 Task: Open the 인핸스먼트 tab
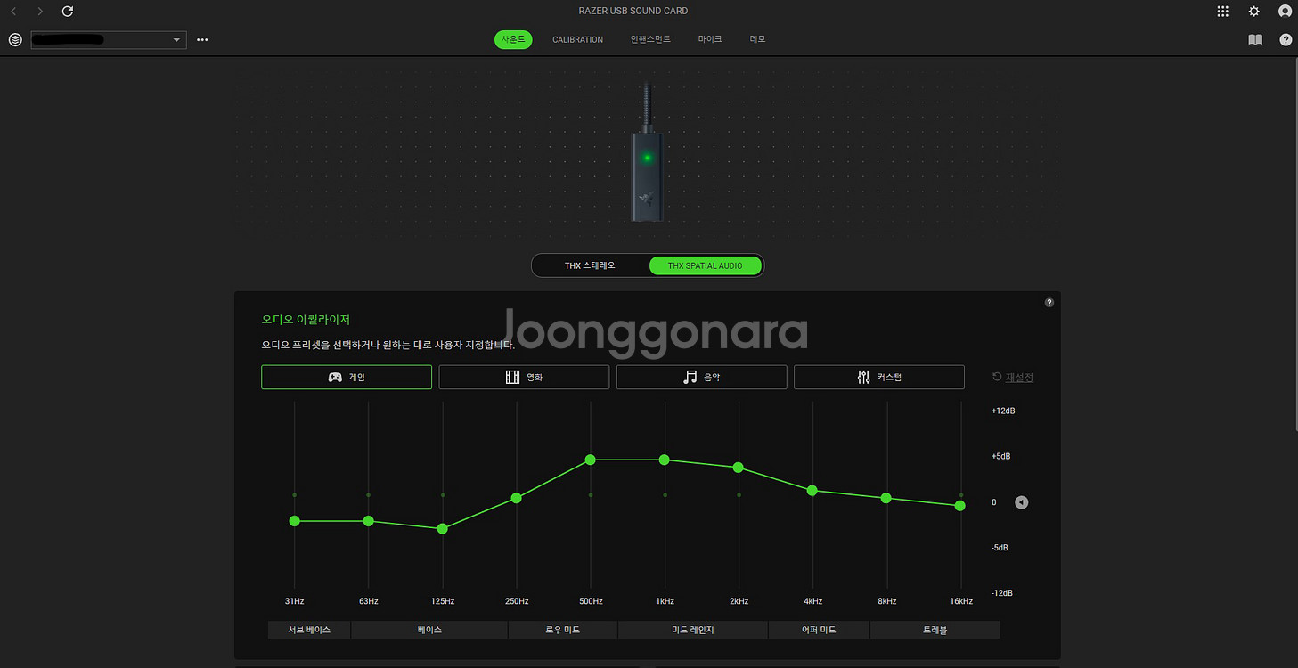click(x=650, y=40)
